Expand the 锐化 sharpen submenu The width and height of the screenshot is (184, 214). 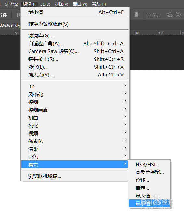[x=75, y=126]
